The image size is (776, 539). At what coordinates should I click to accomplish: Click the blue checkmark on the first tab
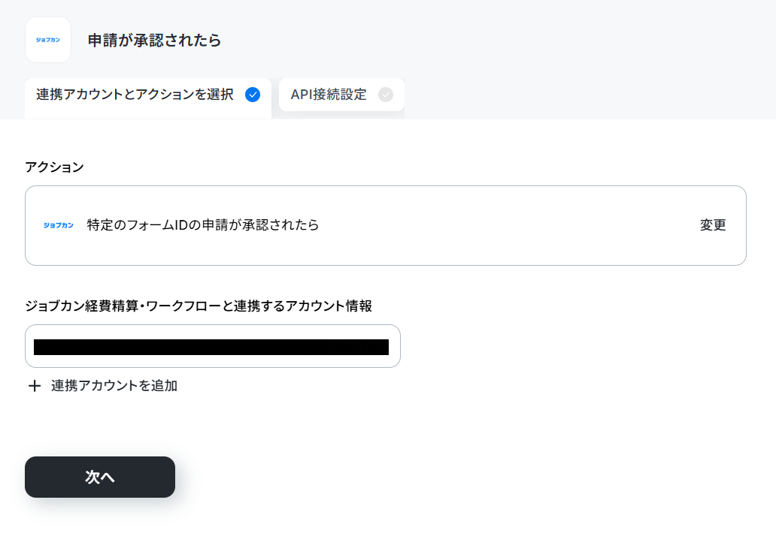tap(253, 95)
